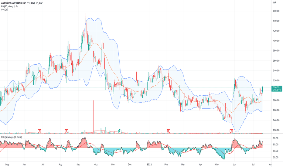
Task: Open the green E earnings marker in November
Action: (119, 131)
